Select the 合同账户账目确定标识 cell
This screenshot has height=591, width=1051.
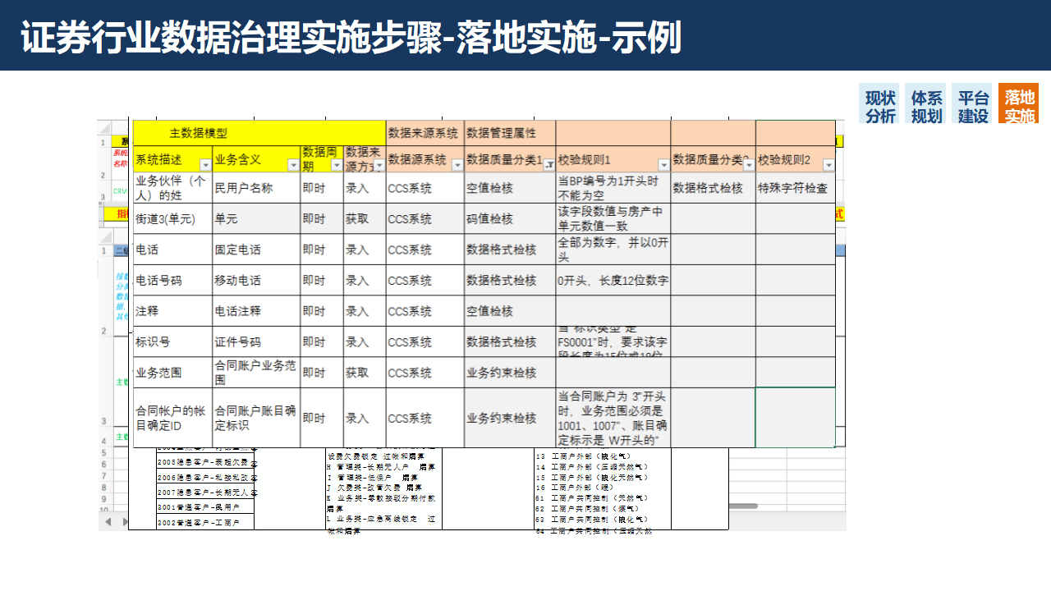click(x=256, y=418)
